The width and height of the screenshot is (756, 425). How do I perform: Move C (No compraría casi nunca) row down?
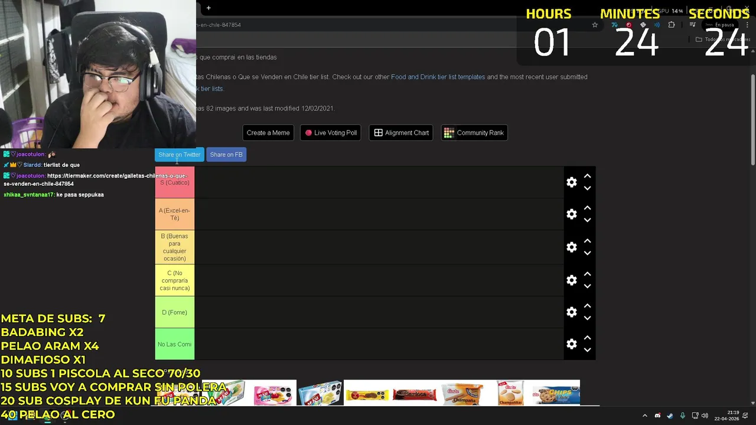pyautogui.click(x=587, y=286)
